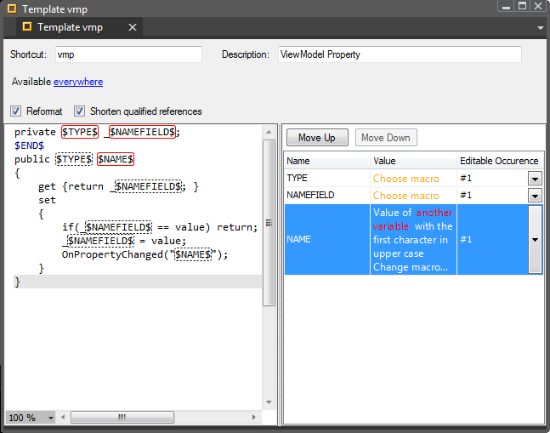The image size is (550, 433).
Task: Edit the Description field ViewModel Property
Action: [400, 54]
